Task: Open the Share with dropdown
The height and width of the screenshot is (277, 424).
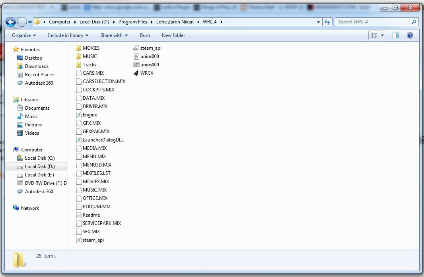Action: point(114,35)
